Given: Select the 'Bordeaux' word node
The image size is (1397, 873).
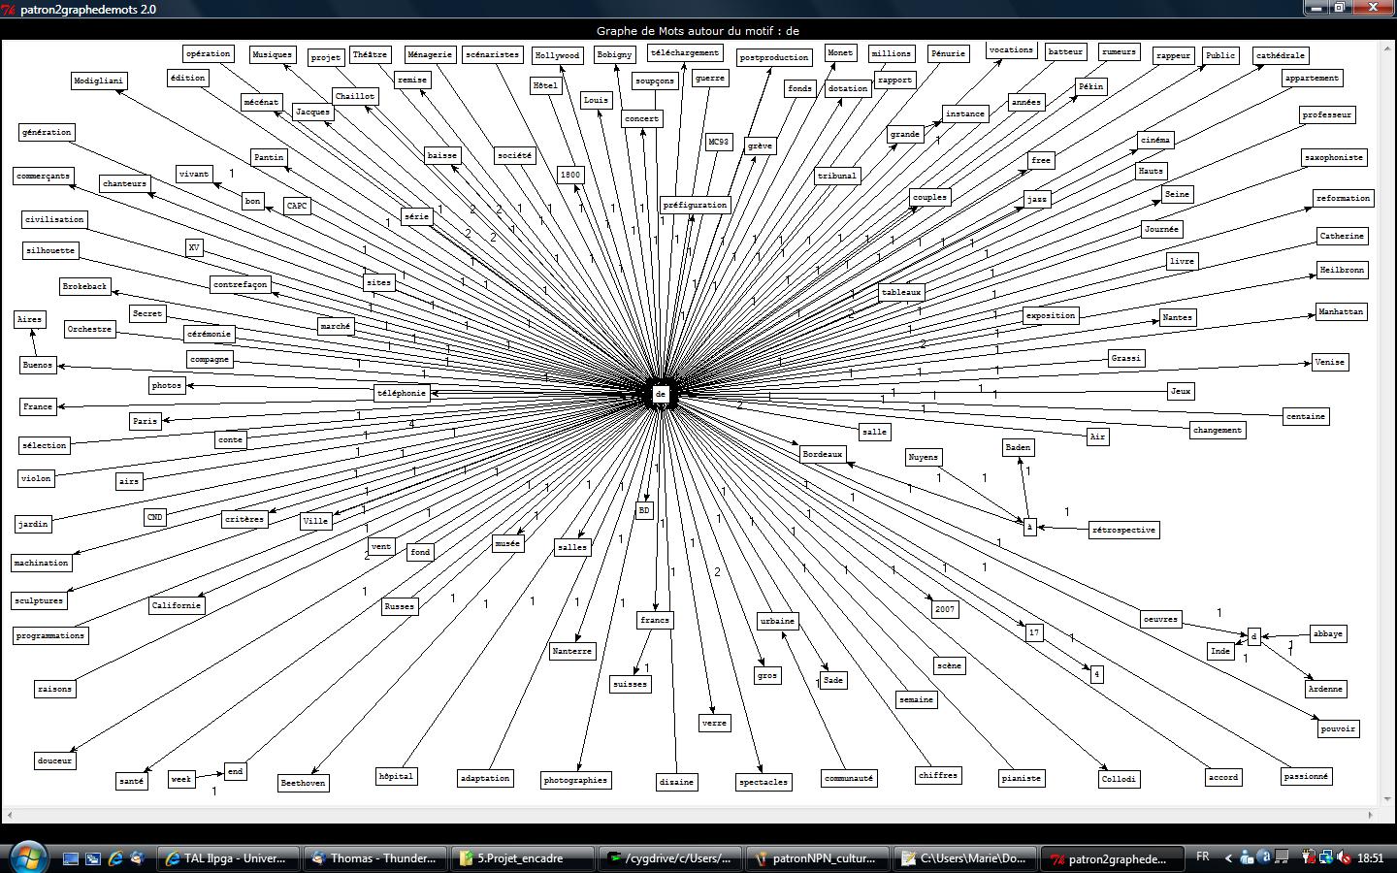Looking at the screenshot, I should (823, 453).
